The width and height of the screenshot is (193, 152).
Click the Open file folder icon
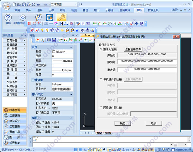pyautogui.click(x=19, y=5)
